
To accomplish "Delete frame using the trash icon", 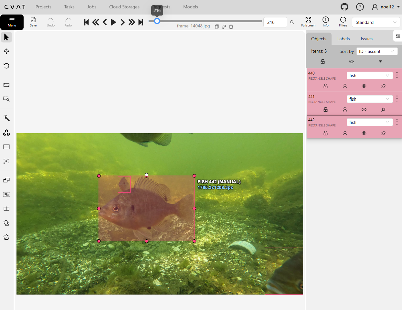I will [231, 27].
